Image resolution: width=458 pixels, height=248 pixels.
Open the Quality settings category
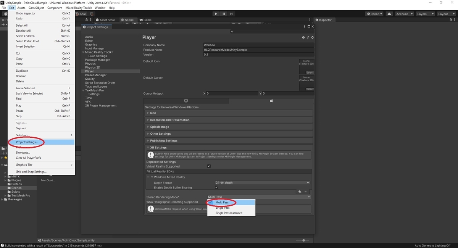coord(90,79)
